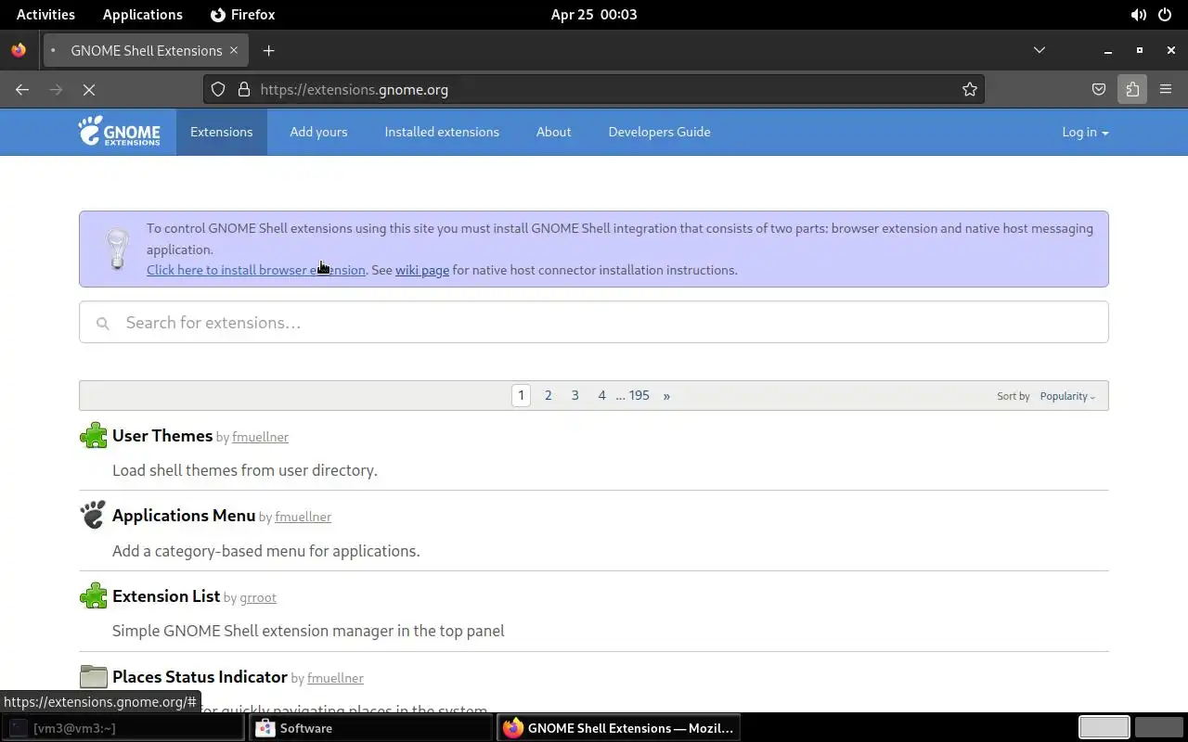Open the list all tabs chevron
The image size is (1188, 742).
click(x=1039, y=50)
